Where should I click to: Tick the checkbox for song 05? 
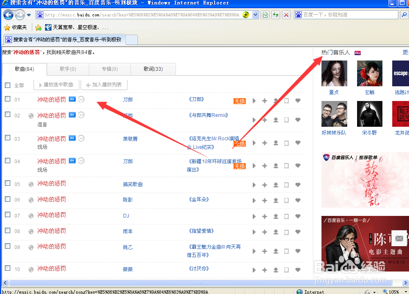[7, 183]
